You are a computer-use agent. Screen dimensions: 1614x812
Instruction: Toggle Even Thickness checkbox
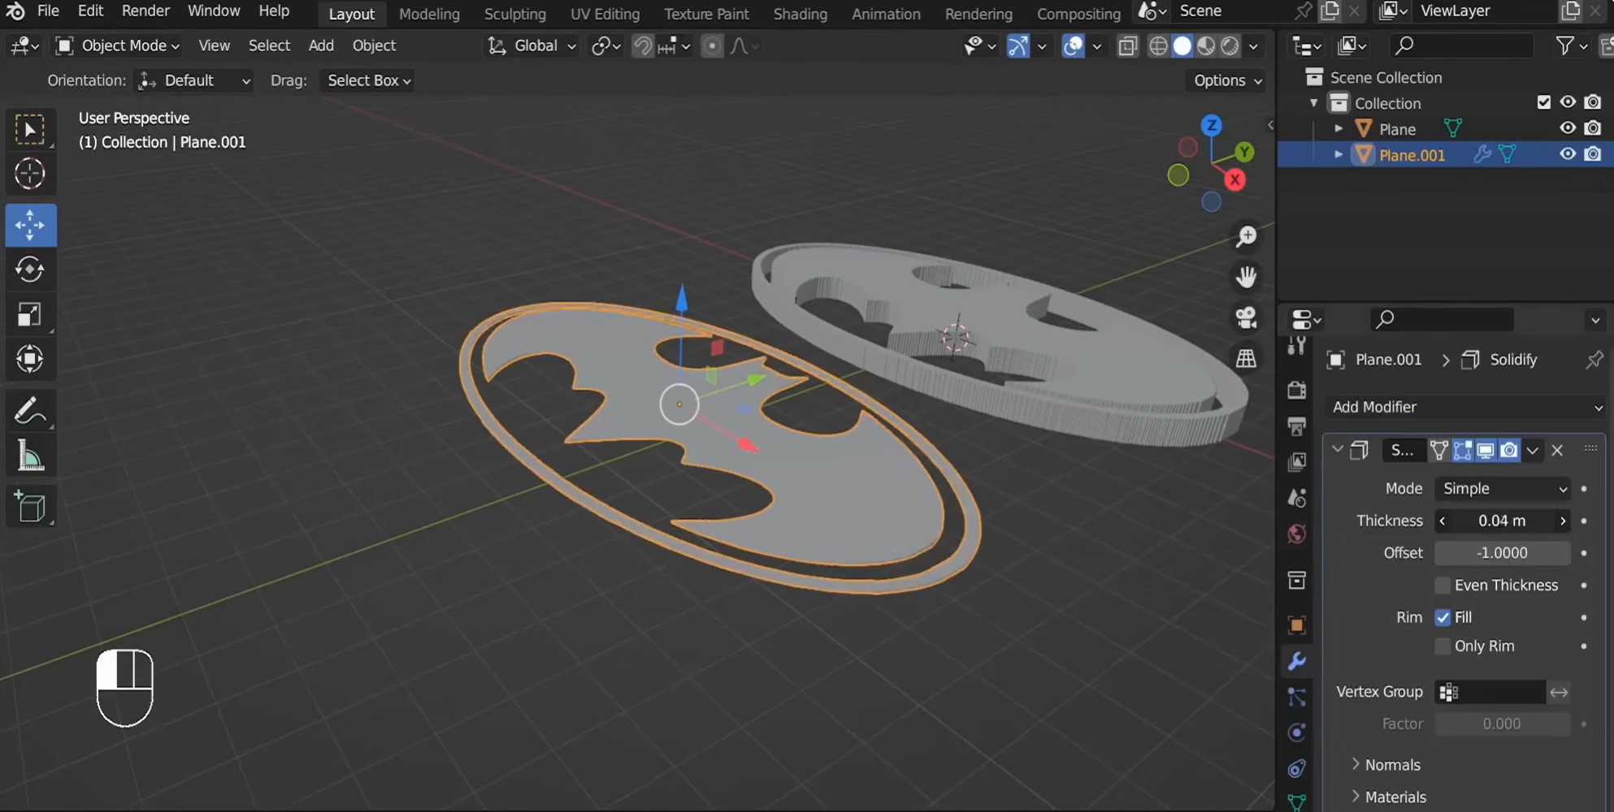pyautogui.click(x=1443, y=585)
